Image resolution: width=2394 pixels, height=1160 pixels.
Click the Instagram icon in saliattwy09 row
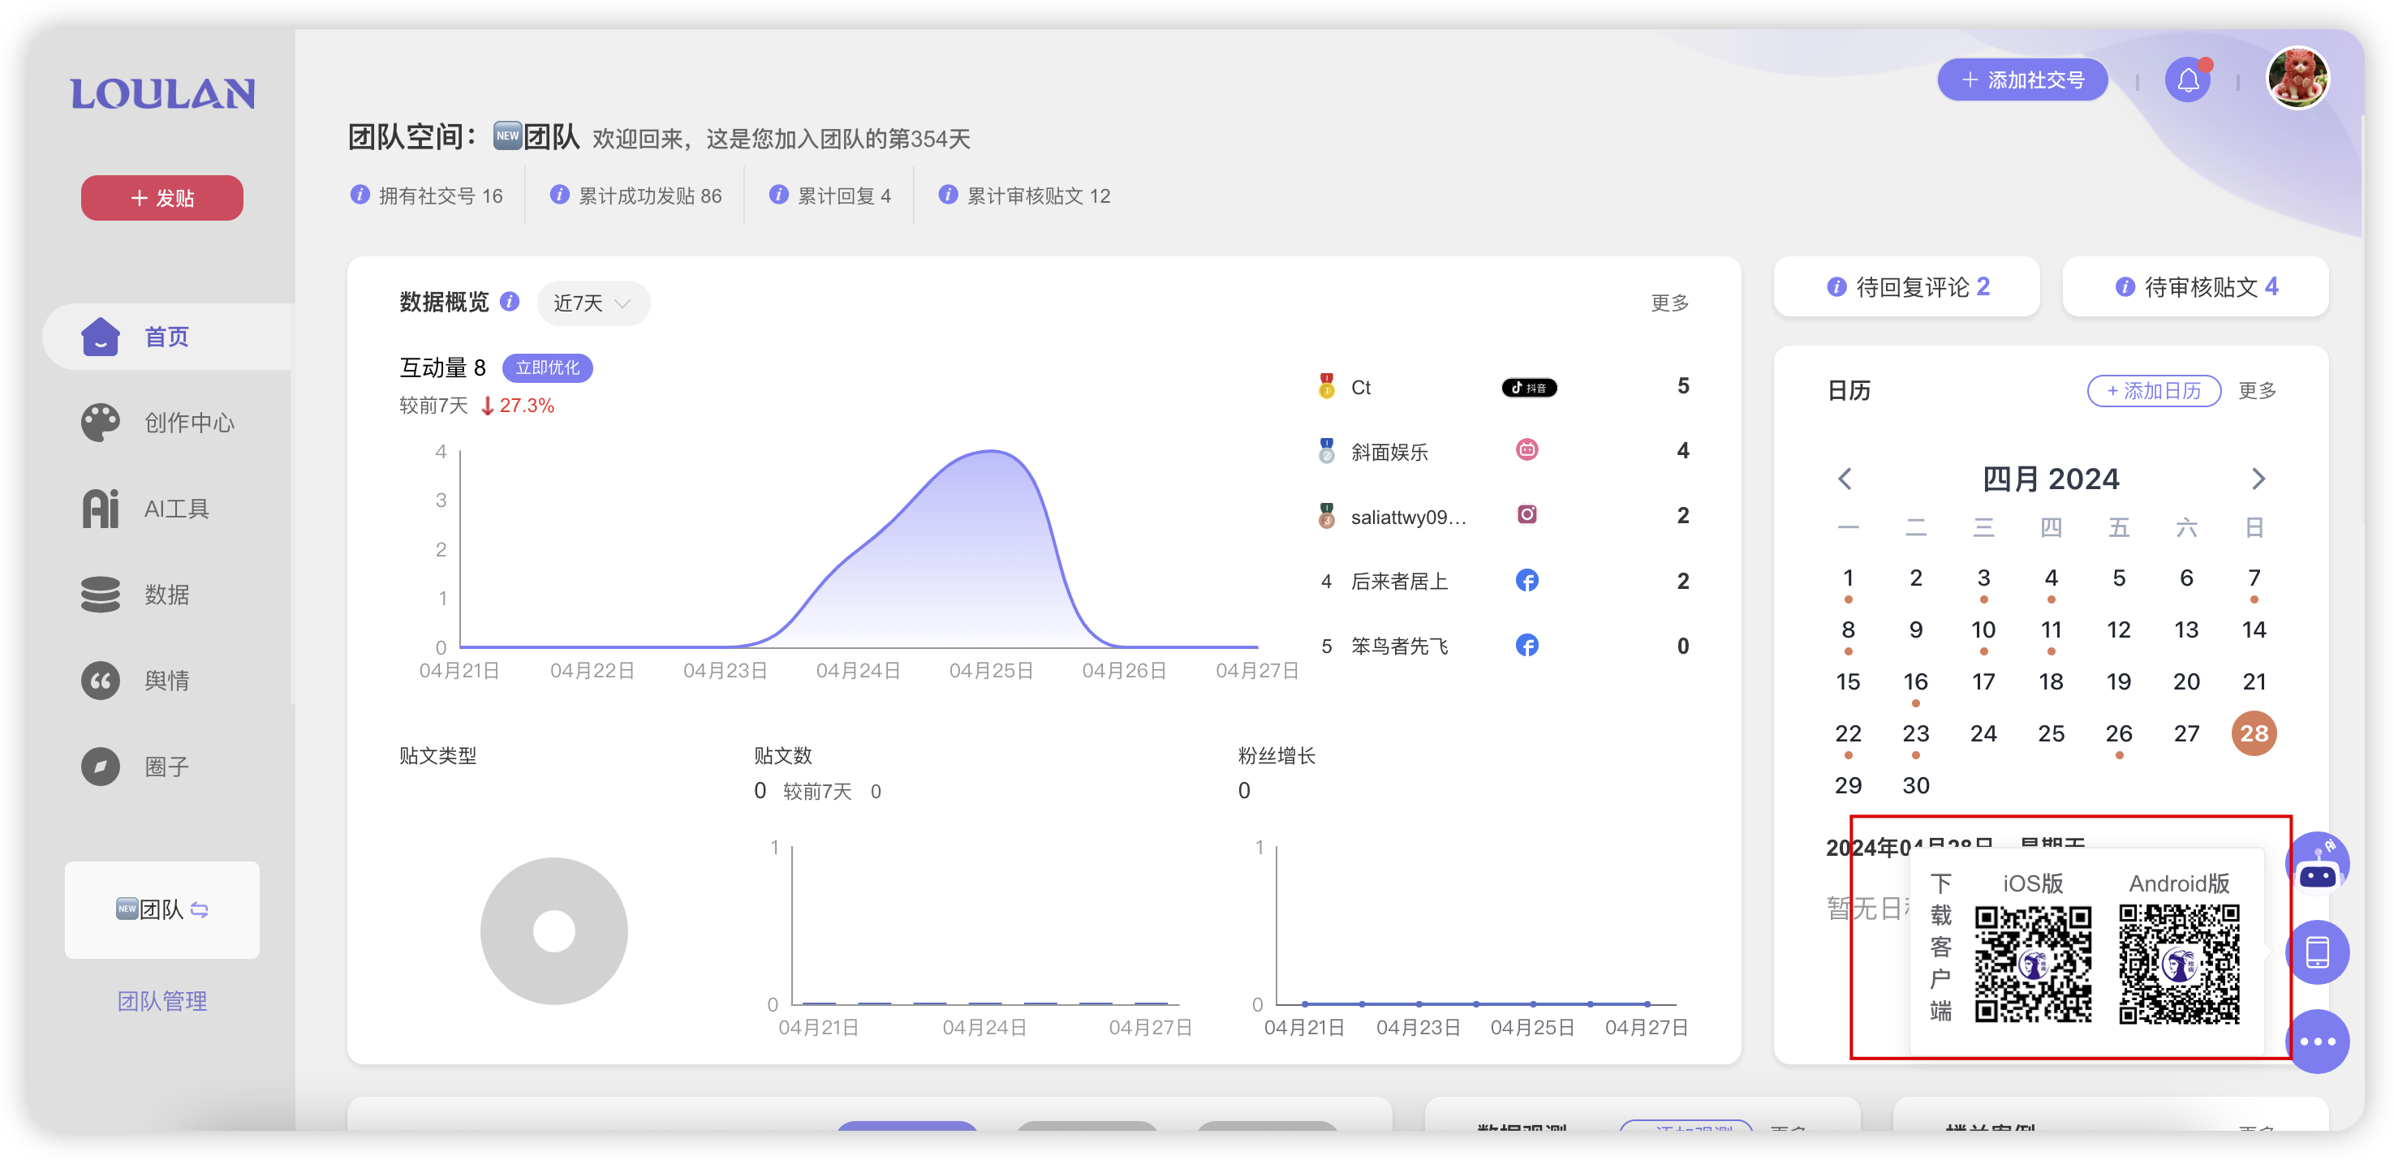[x=1527, y=514]
